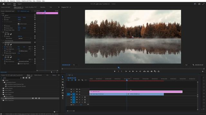
Task: Select the Razor tool
Action: tap(63, 85)
